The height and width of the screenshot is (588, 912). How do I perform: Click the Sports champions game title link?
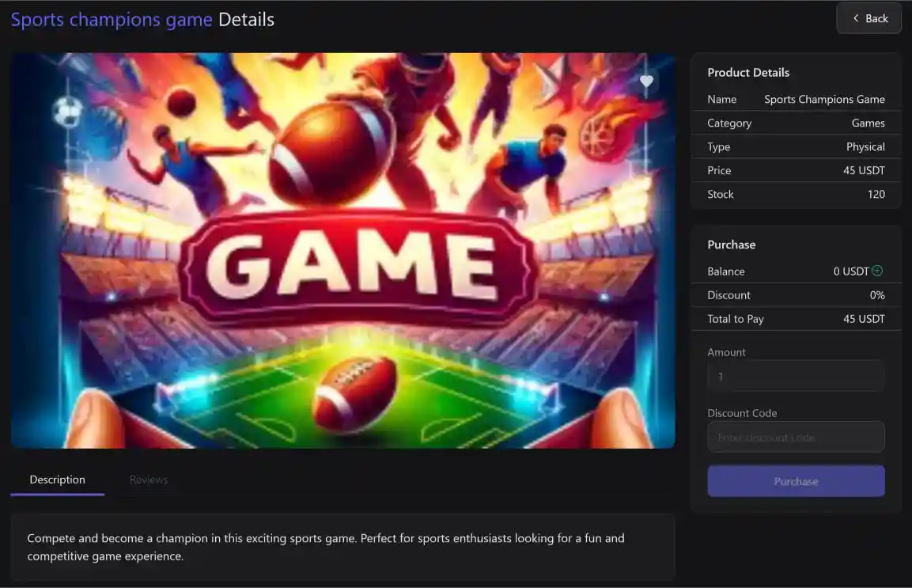point(112,20)
